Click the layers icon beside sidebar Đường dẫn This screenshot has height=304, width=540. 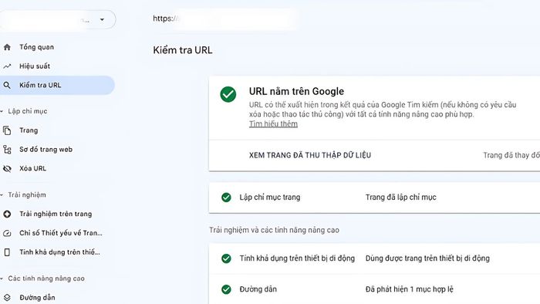(7, 298)
